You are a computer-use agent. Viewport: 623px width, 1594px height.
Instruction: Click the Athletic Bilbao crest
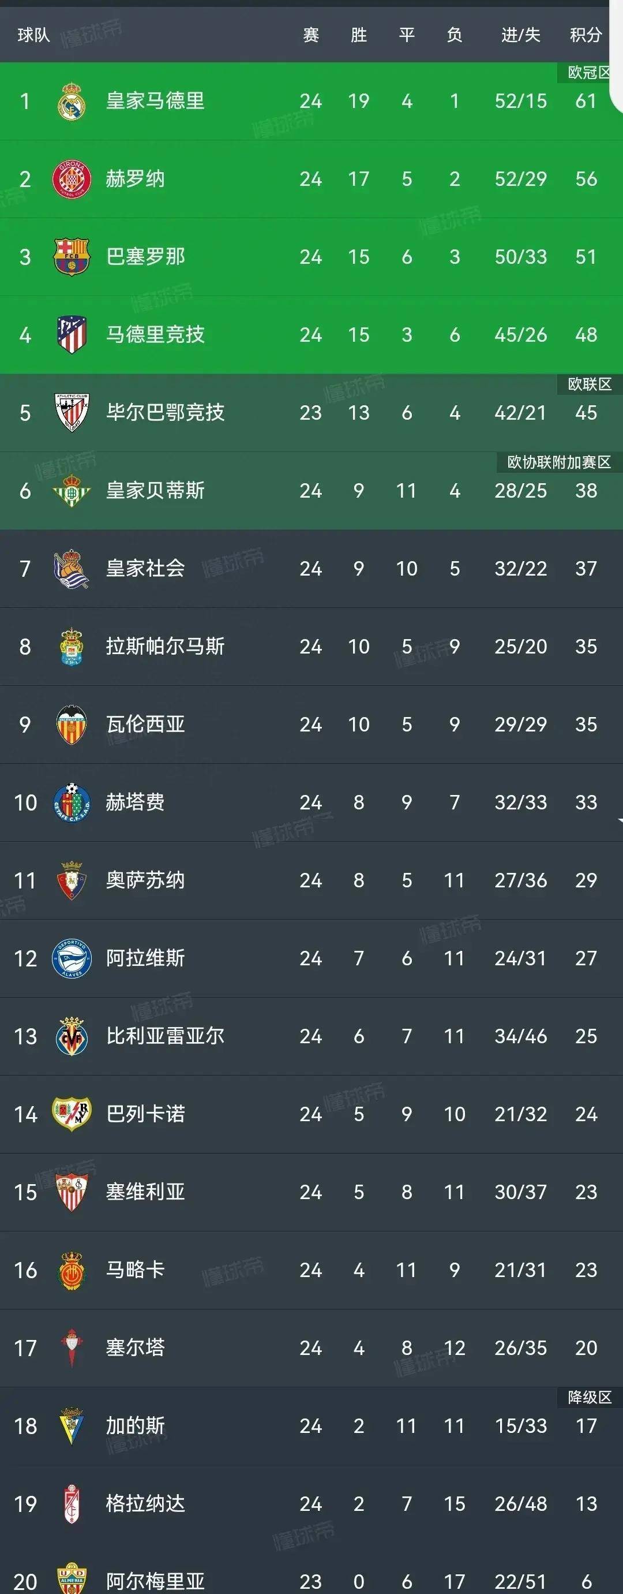72,413
